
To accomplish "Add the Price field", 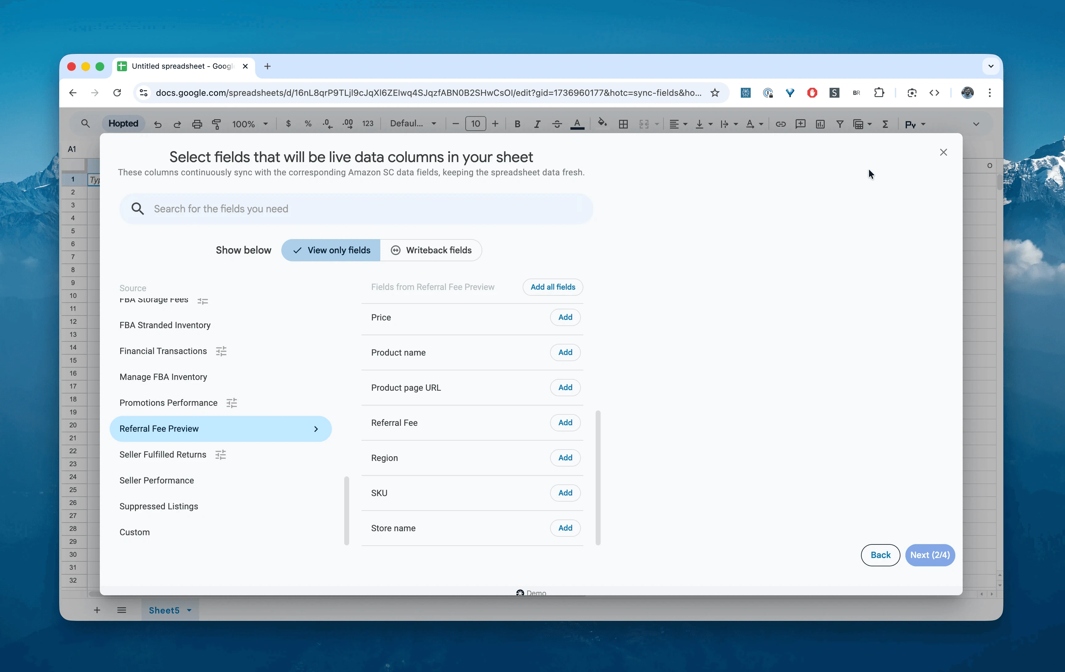I will coord(565,317).
